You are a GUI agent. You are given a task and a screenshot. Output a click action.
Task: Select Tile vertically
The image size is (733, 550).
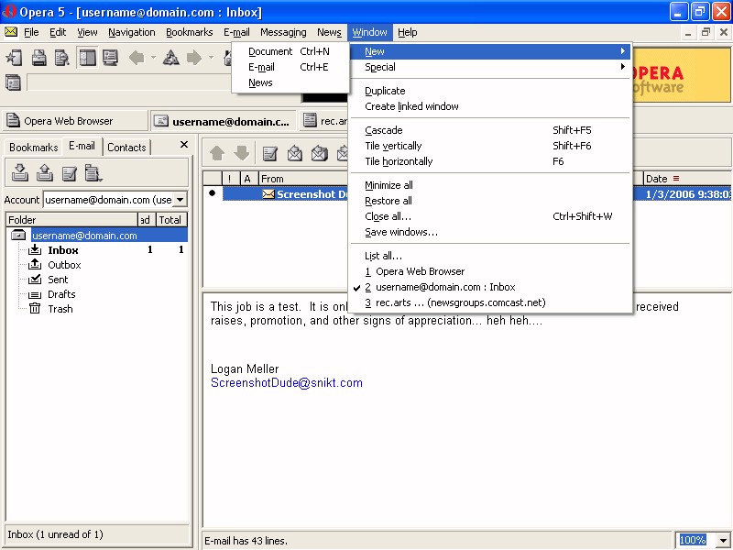tap(491, 146)
